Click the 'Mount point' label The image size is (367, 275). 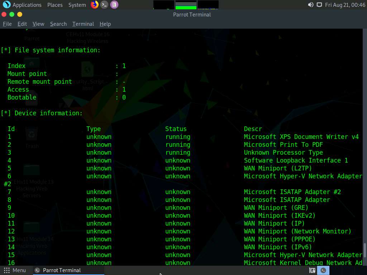click(x=27, y=74)
